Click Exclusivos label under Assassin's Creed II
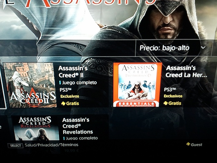The width and height of the screenshot is (217, 163). coord(70,96)
